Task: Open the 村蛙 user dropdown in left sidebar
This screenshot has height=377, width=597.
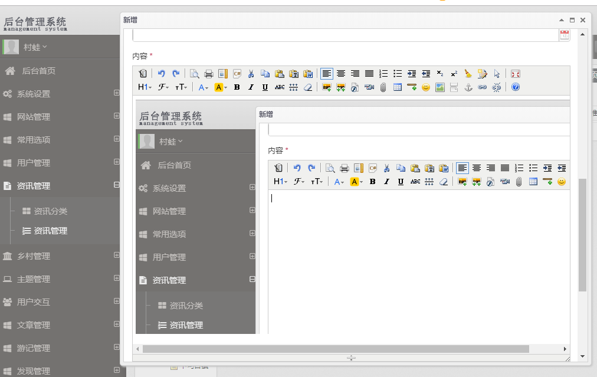Action: click(35, 47)
